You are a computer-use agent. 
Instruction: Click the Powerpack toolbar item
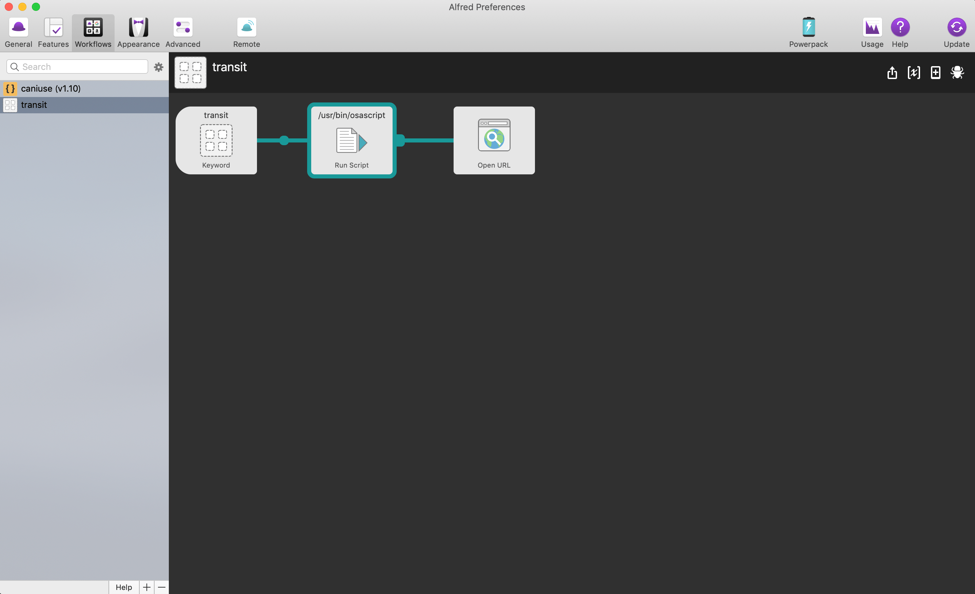pyautogui.click(x=808, y=33)
